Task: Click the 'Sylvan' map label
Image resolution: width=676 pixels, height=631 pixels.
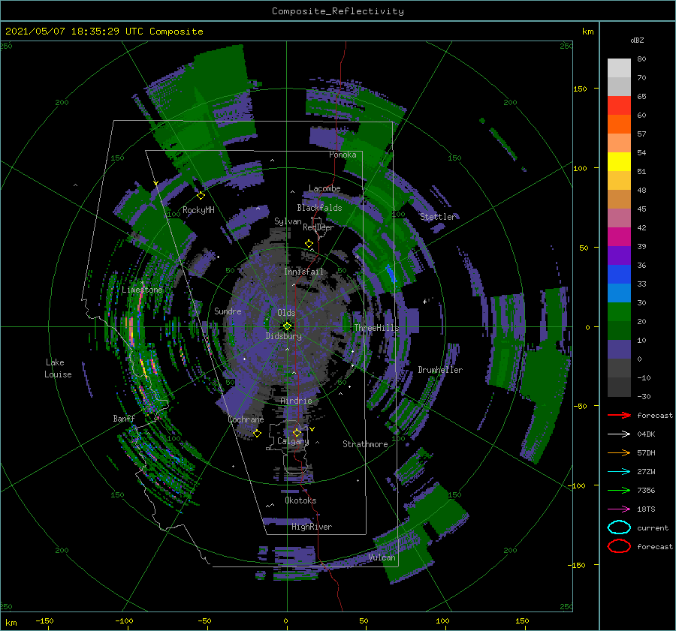Action: click(288, 221)
